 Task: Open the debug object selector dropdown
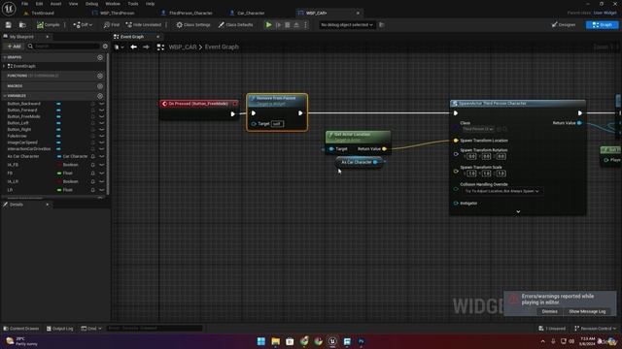coord(347,25)
